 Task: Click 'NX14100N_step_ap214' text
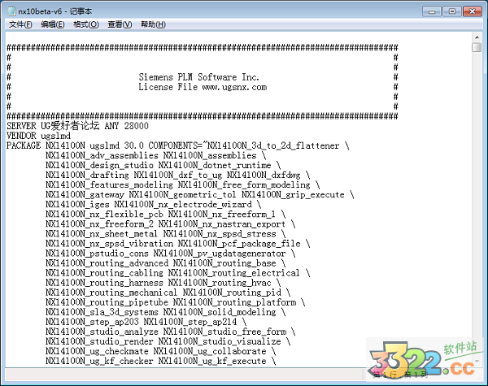(x=190, y=322)
